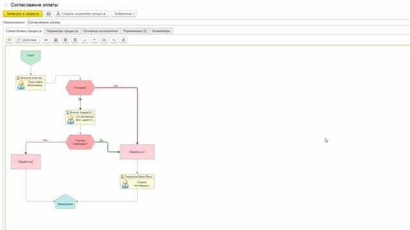The height and width of the screenshot is (230, 410).
Task: Select the connector arrow tool
Action: coord(114,40)
